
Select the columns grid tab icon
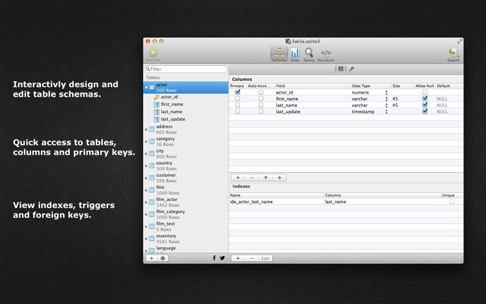pos(341,69)
